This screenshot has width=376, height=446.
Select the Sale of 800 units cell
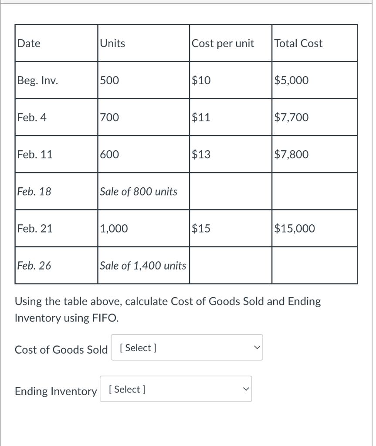138,191
